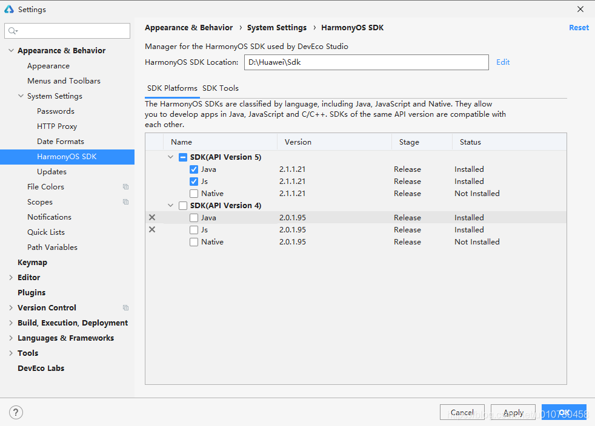Toggle the SDK(API Version 4) group checkbox

tap(183, 206)
